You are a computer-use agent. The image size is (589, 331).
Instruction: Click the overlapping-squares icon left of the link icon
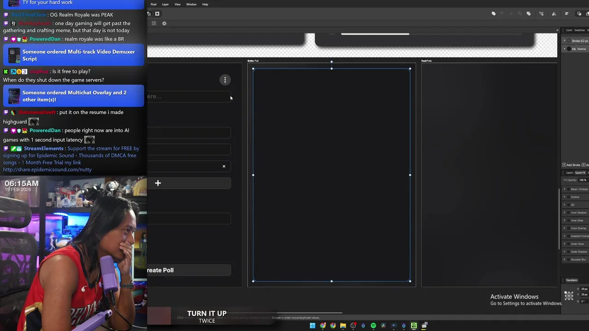click(528, 14)
